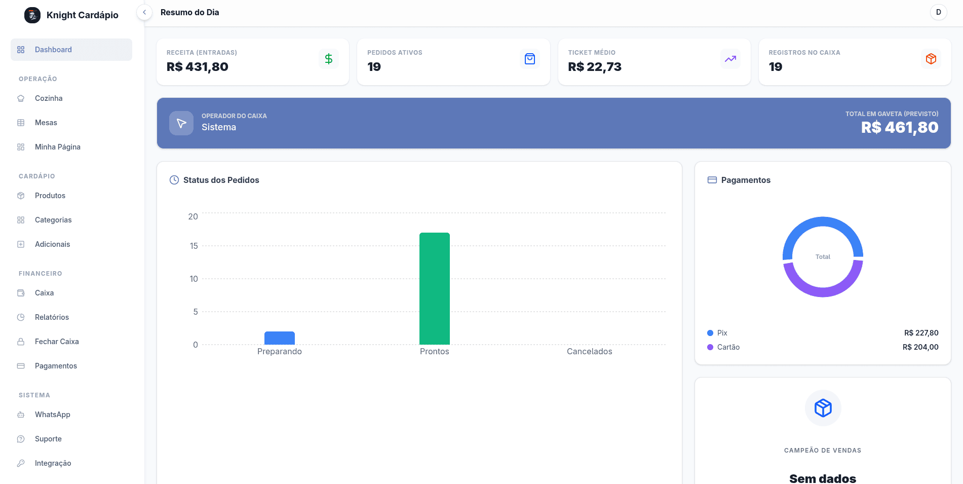Viewport: 963px width, 484px height.
Task: Open the Fechar Caixa page
Action: [x=57, y=342]
